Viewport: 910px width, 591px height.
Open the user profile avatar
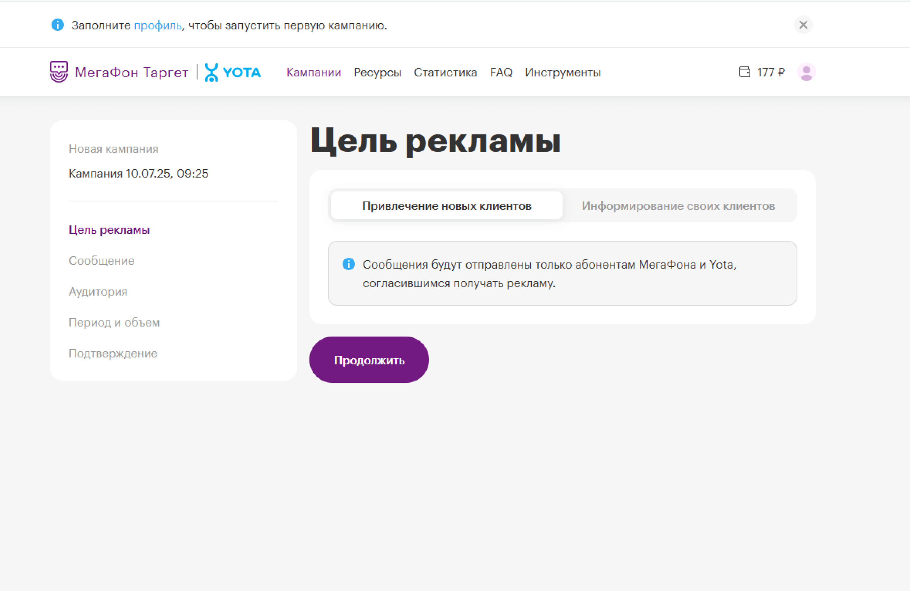pos(806,72)
